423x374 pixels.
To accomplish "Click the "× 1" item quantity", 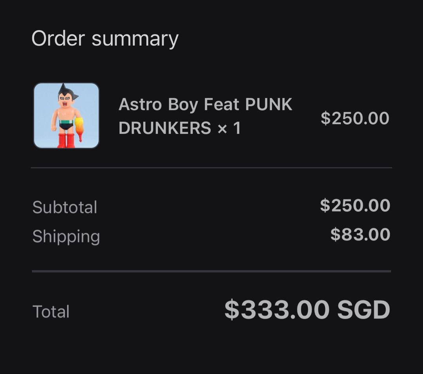I will click(x=229, y=128).
